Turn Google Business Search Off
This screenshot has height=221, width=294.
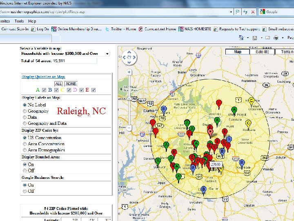point(24,191)
